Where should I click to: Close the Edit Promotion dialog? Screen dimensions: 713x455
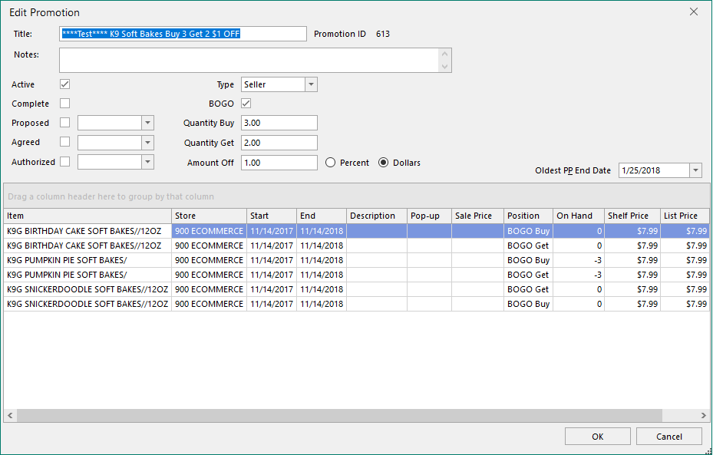(694, 12)
